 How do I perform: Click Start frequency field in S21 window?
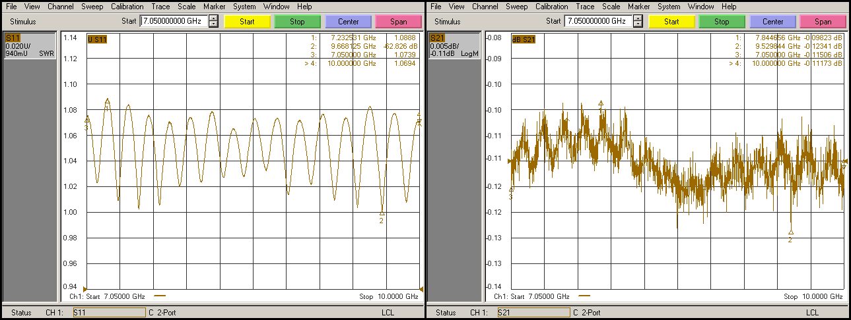[x=597, y=21]
